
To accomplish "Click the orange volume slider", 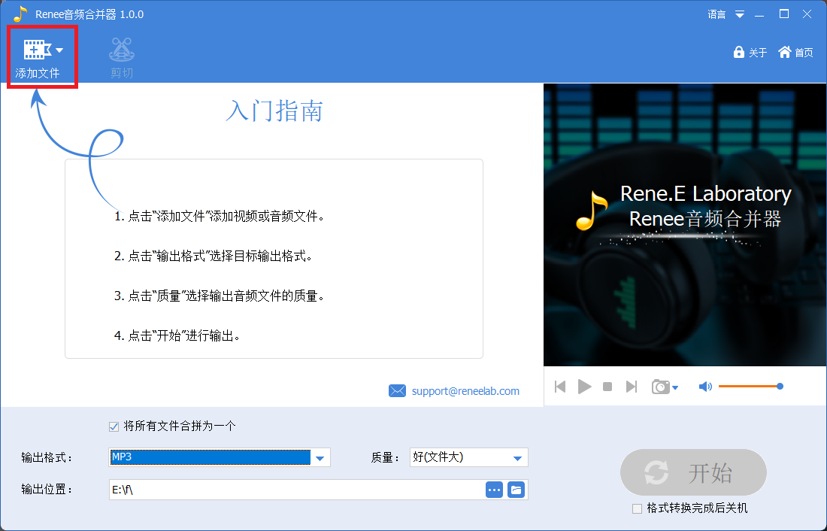I will (x=749, y=387).
